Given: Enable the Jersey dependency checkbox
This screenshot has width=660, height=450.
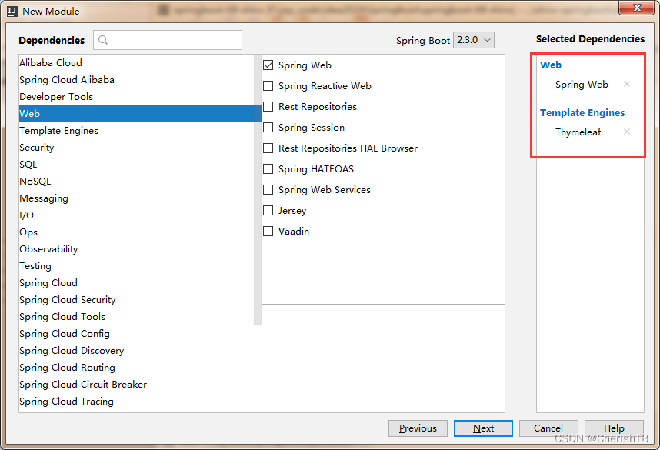Looking at the screenshot, I should (268, 211).
